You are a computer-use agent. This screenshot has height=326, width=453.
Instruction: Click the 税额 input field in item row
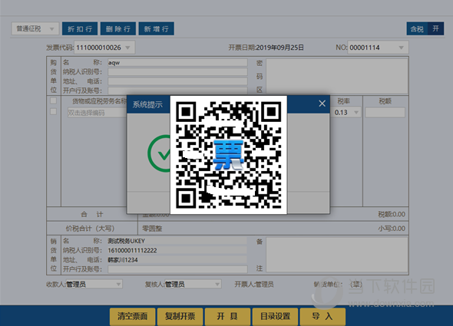tap(385, 112)
